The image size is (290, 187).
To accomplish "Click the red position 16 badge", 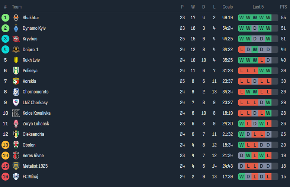I will pos(5,177).
